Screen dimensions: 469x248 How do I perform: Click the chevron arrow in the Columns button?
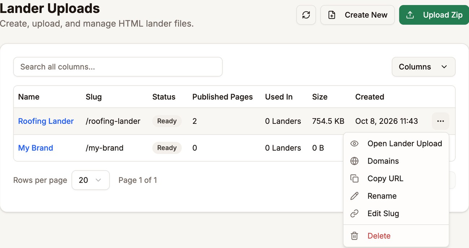tap(444, 67)
